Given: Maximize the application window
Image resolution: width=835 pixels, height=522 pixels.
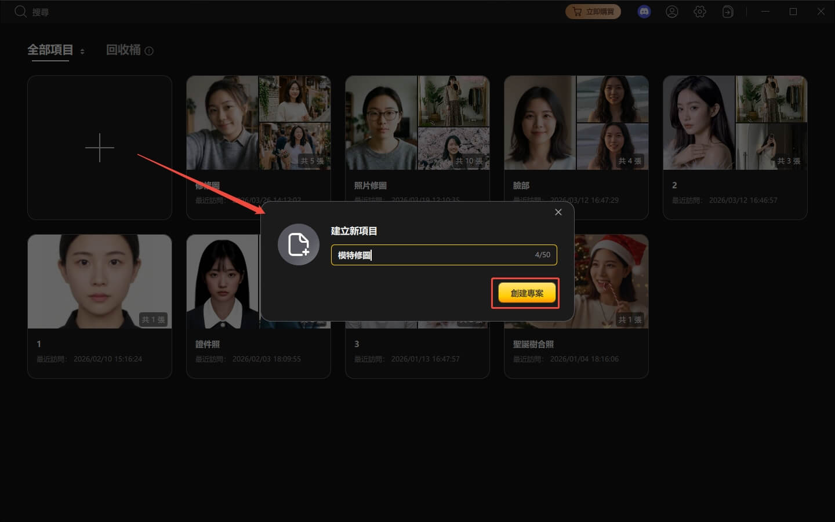Looking at the screenshot, I should tap(793, 12).
